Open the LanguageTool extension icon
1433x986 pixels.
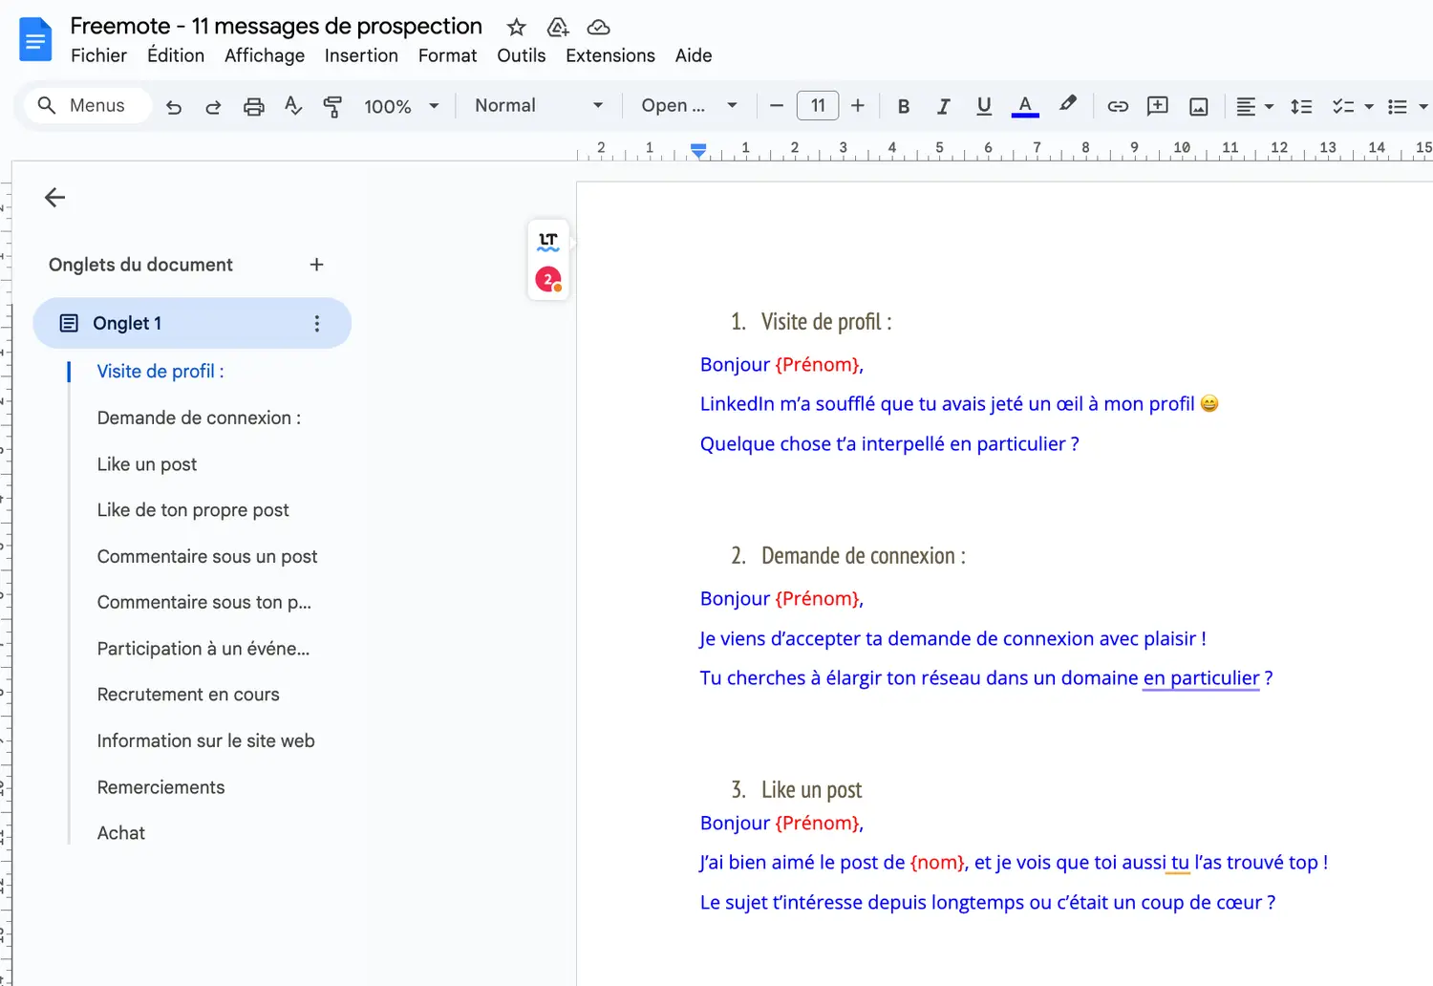click(x=548, y=241)
